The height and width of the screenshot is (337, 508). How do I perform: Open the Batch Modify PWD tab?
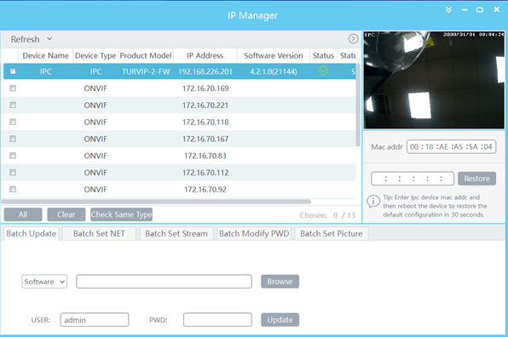tap(254, 233)
